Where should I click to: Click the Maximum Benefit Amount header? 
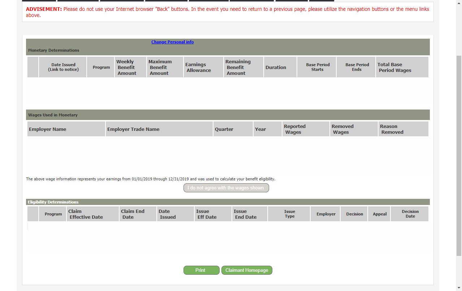click(x=165, y=67)
